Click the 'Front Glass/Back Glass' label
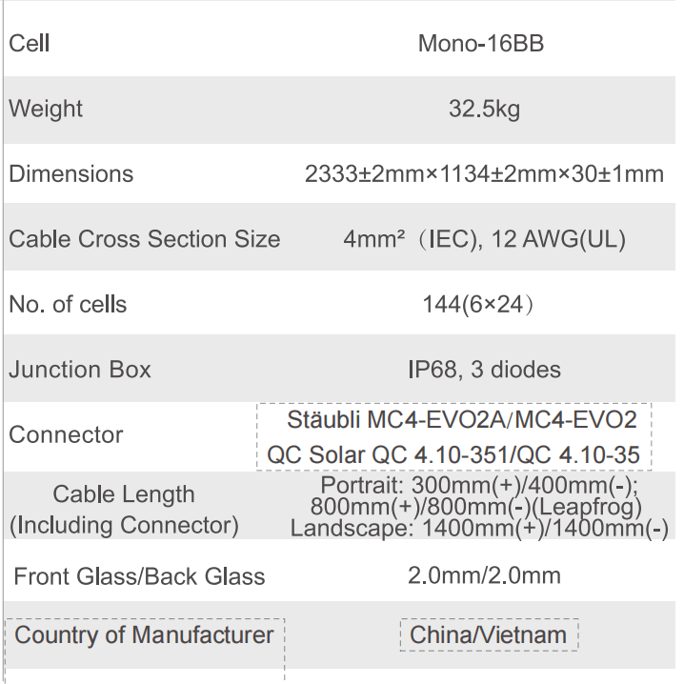 coord(139,576)
